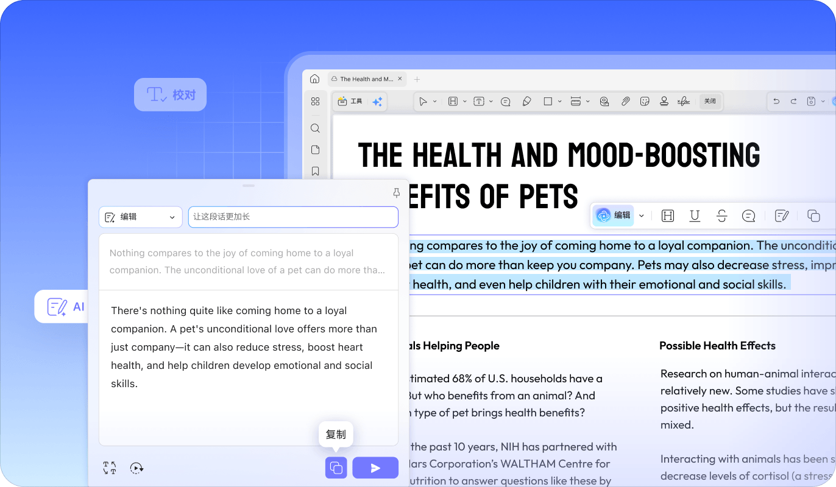Pin the AI panel with the pin icon
The height and width of the screenshot is (487, 836).
(x=396, y=193)
